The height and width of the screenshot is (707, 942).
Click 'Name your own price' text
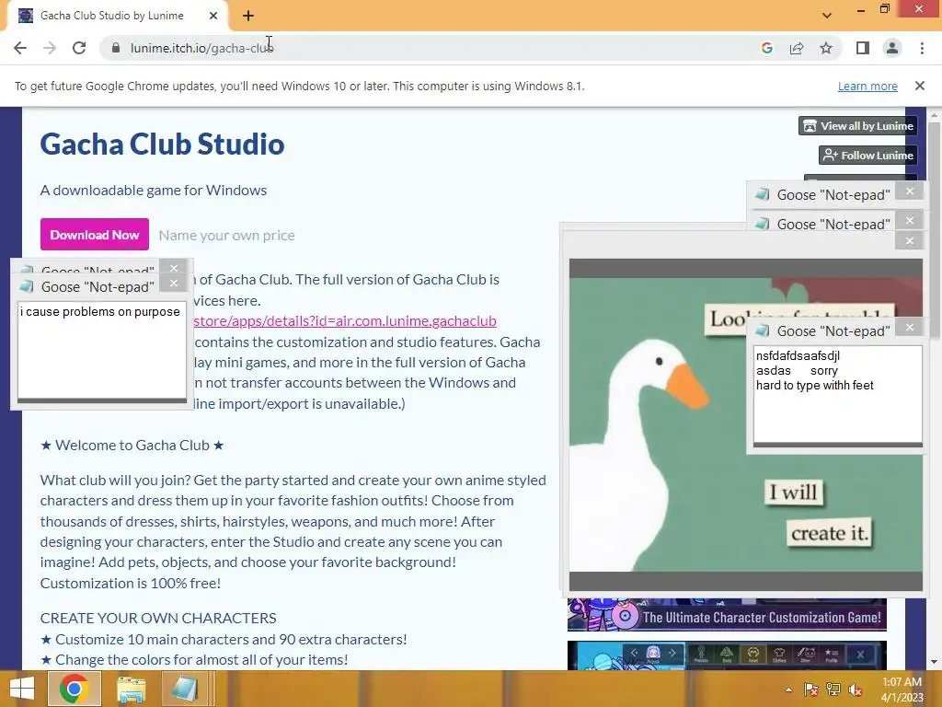[226, 235]
